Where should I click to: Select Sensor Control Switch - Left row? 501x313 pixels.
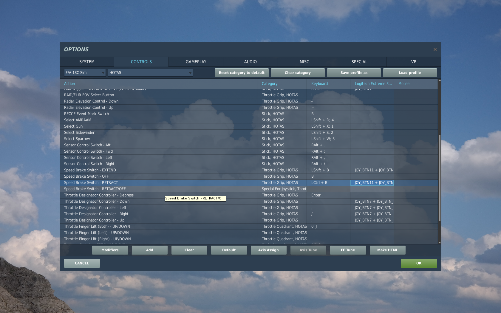pos(249,158)
